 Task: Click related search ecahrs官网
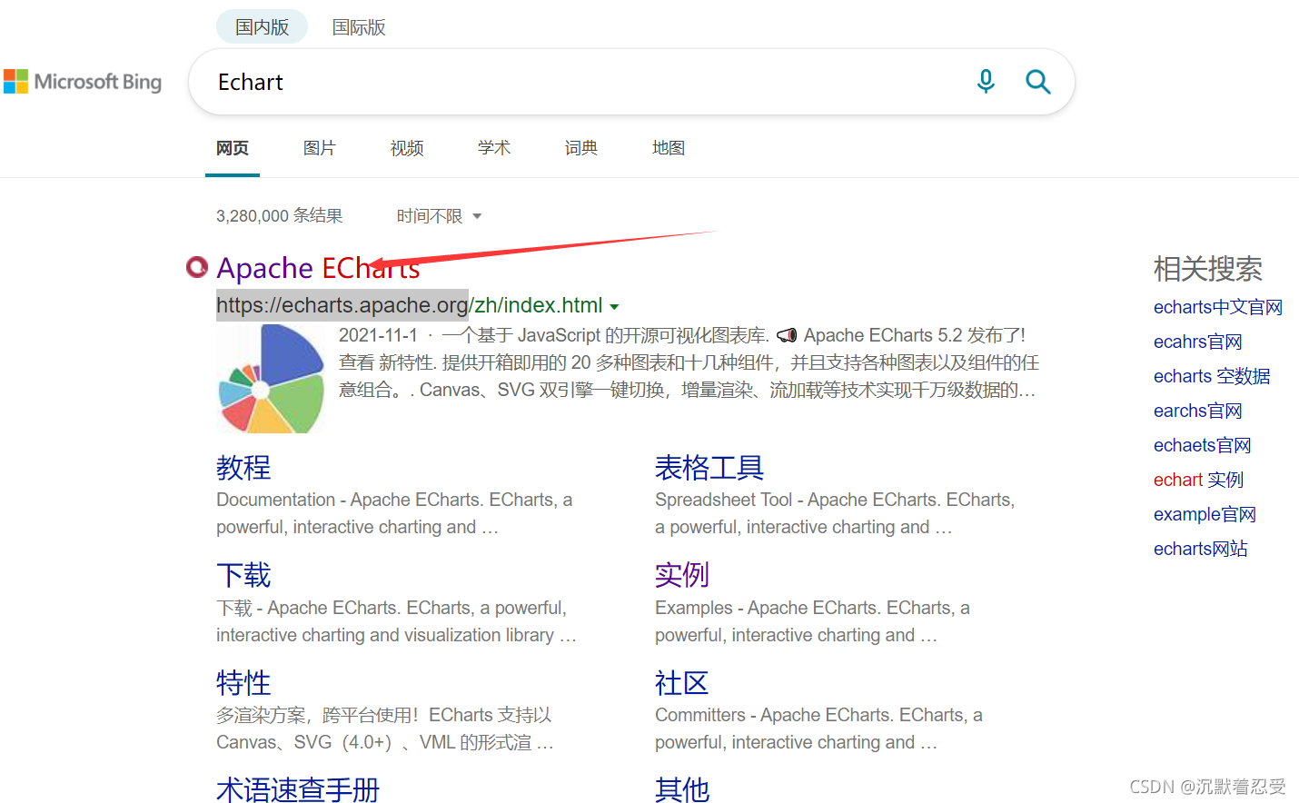[x=1197, y=342]
